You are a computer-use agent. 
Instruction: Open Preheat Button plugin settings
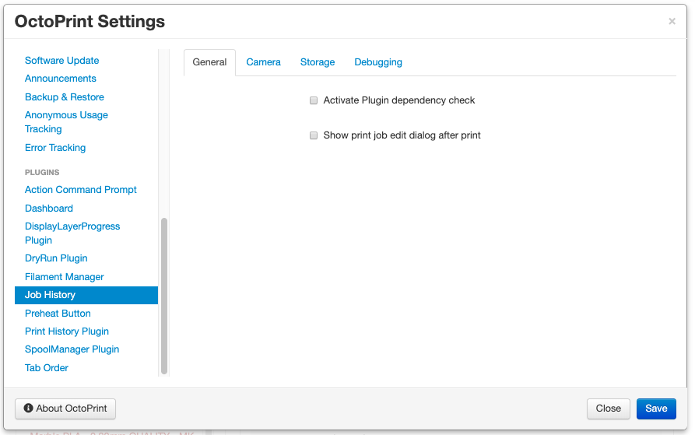(58, 313)
